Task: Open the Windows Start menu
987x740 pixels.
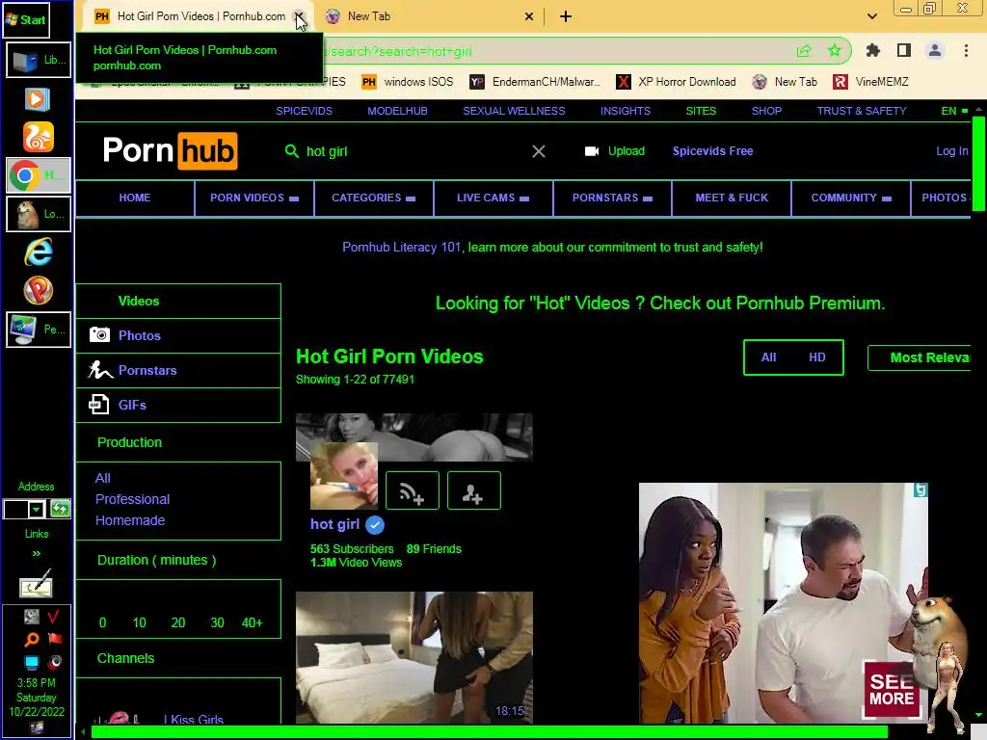Action: 26,19
